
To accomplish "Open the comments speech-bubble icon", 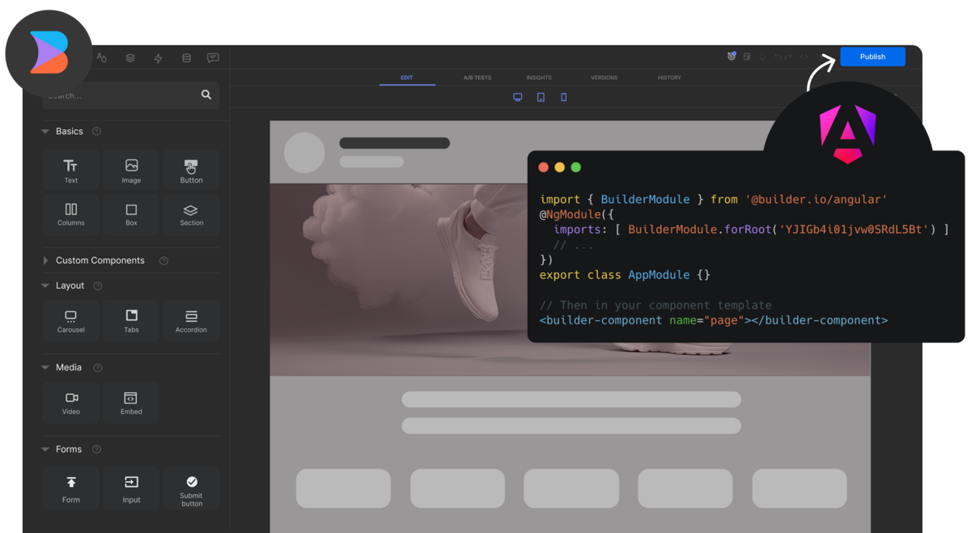I will tap(213, 58).
